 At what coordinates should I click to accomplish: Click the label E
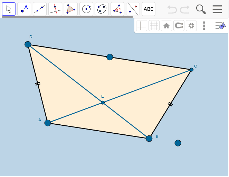(103, 96)
